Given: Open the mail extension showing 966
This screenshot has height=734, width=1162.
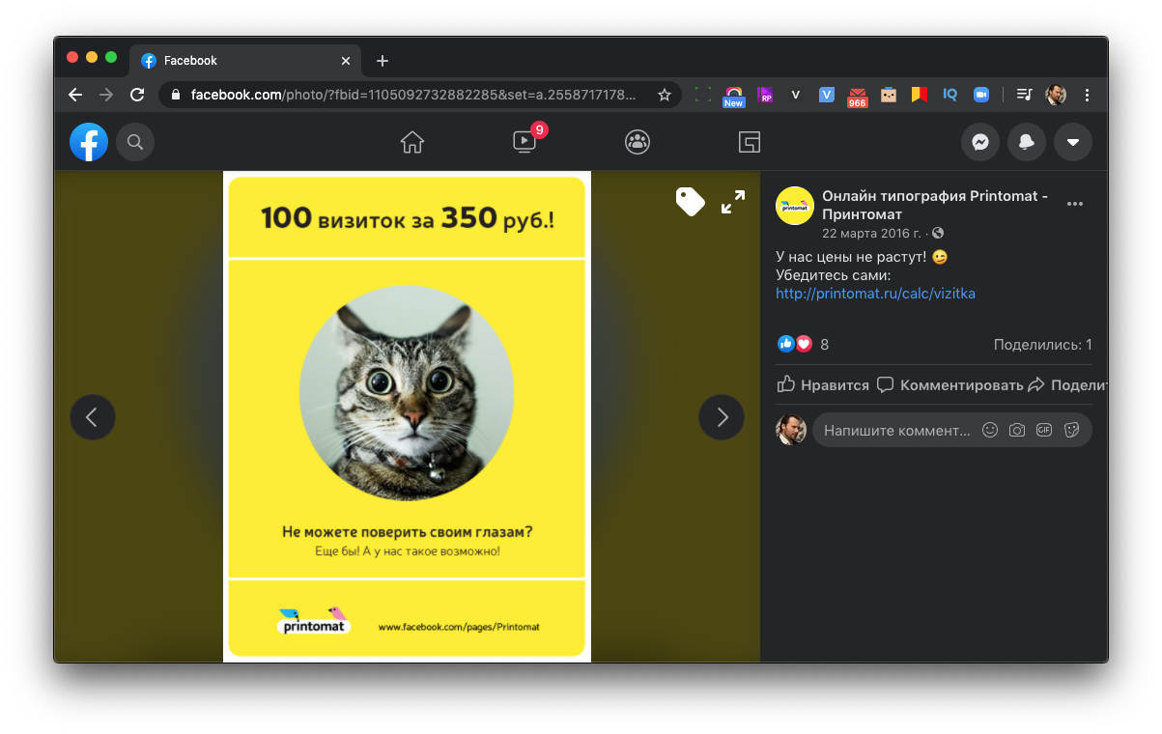Looking at the screenshot, I should [x=858, y=96].
